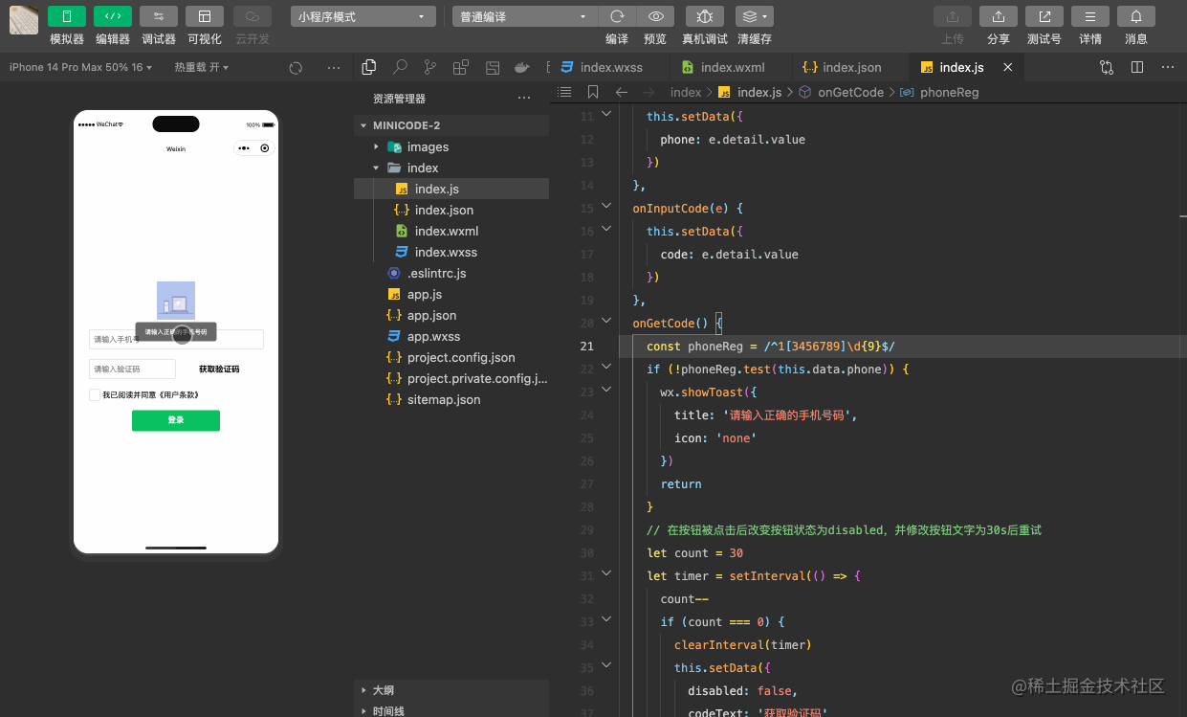The width and height of the screenshot is (1187, 717).
Task: Open the simulator more options ellipsis
Action: click(x=333, y=67)
